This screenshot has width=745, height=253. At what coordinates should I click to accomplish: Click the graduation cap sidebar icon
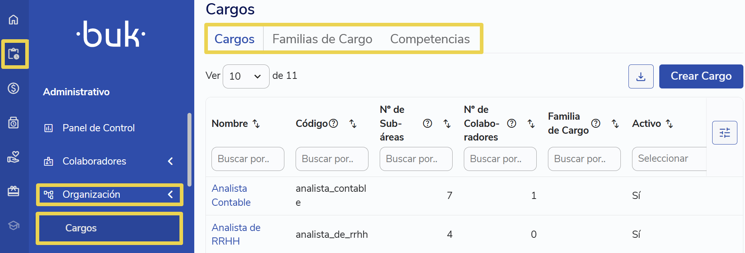click(14, 225)
